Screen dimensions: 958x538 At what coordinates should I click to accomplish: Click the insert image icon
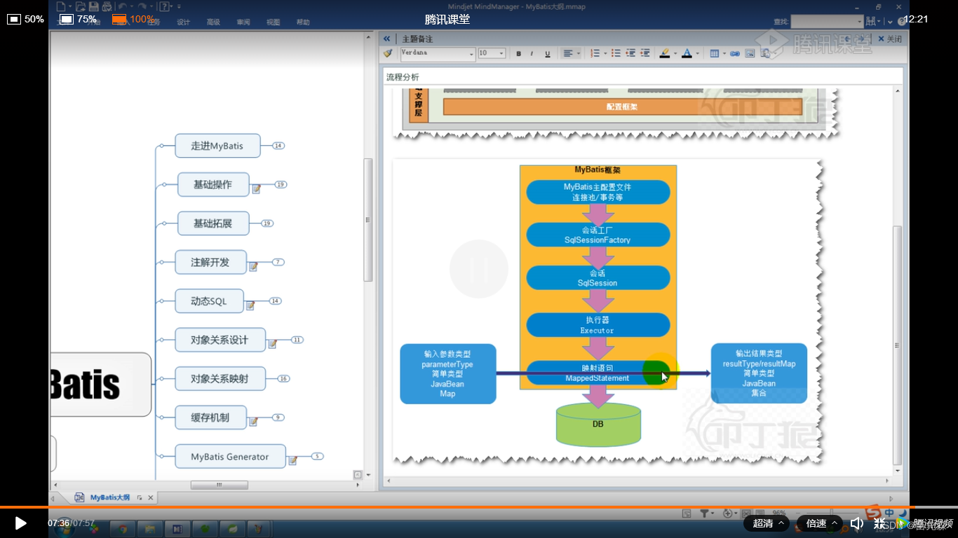(x=750, y=53)
